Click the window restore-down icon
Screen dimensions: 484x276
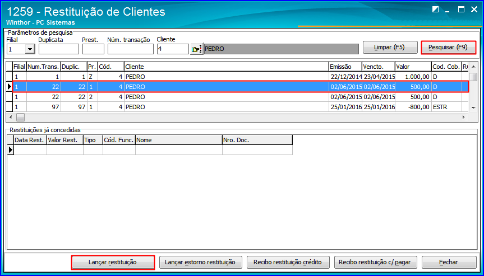coord(436,10)
